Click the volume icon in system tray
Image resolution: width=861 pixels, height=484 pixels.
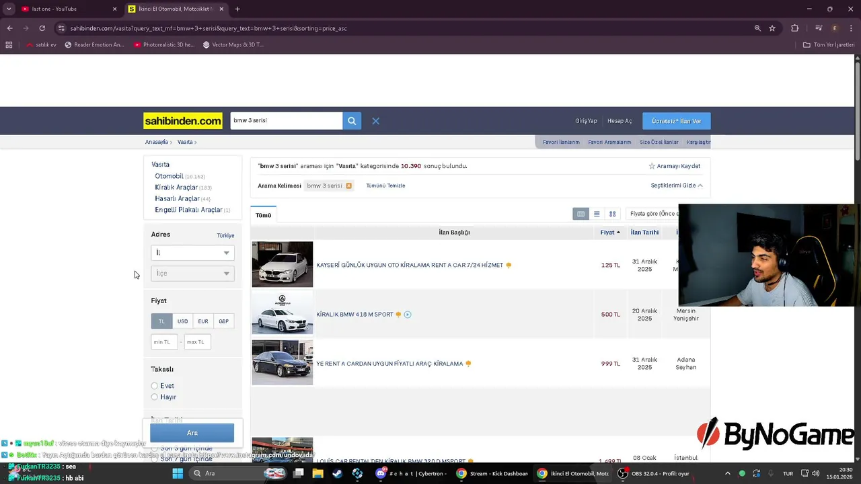click(815, 473)
